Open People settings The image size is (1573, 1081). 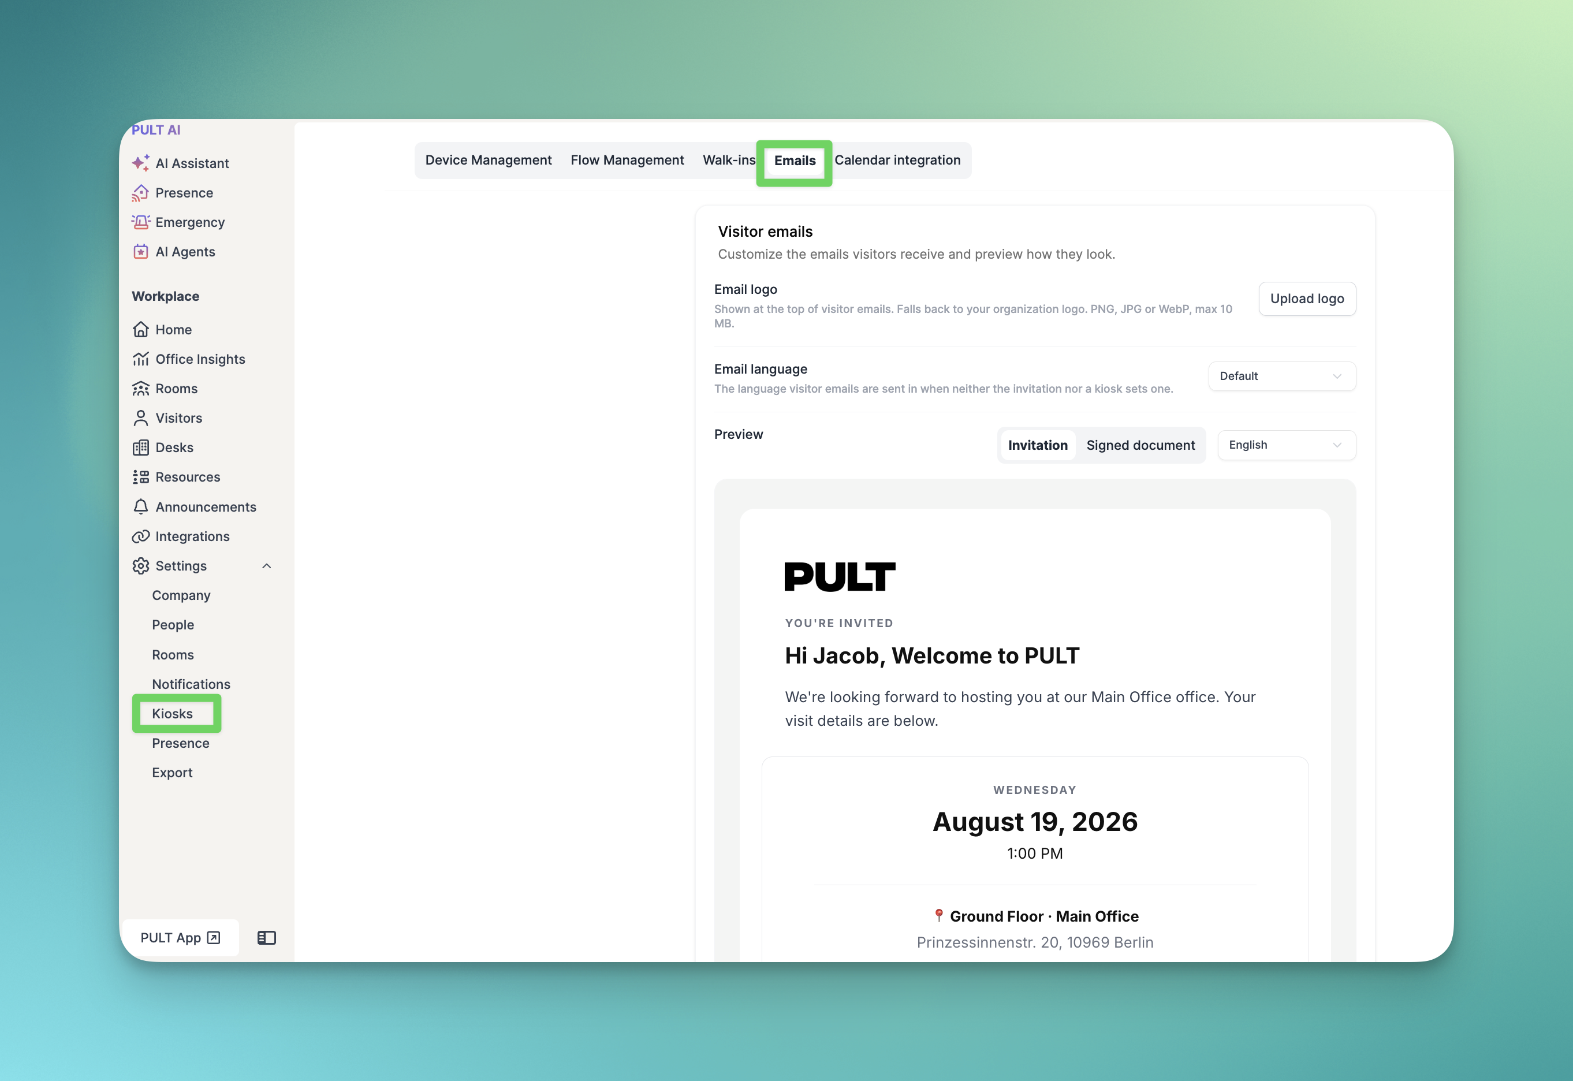tap(173, 624)
